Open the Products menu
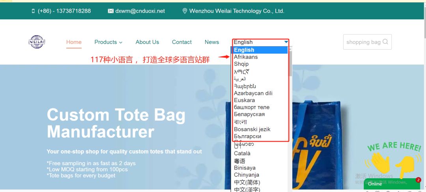The image size is (426, 192). 106,42
